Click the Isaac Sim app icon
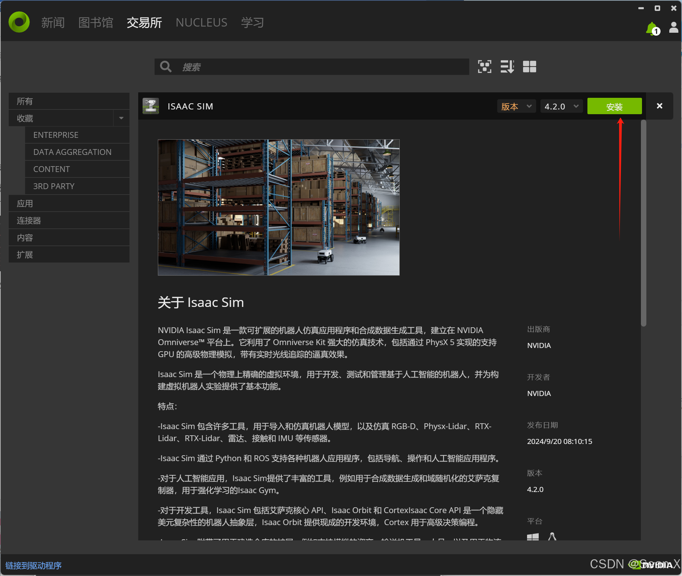 coord(151,106)
